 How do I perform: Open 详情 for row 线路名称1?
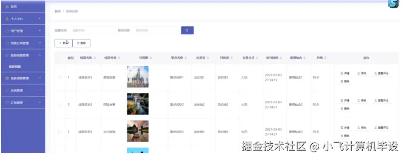coord(345,73)
